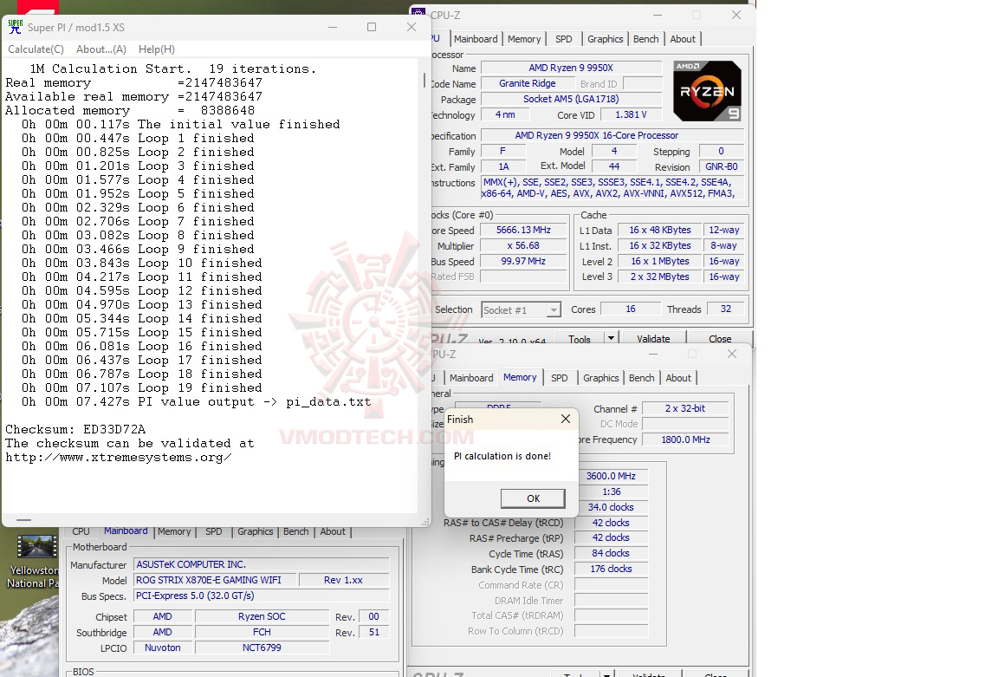The height and width of the screenshot is (677, 998).
Task: Switch to Mainboard tab in top CPU-Z window
Action: 476,39
